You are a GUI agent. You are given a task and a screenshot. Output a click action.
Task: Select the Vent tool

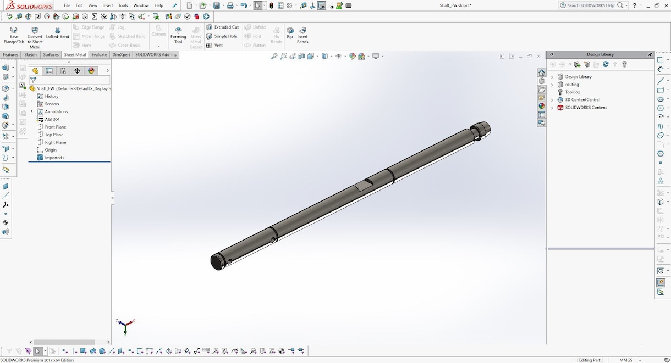(x=215, y=46)
